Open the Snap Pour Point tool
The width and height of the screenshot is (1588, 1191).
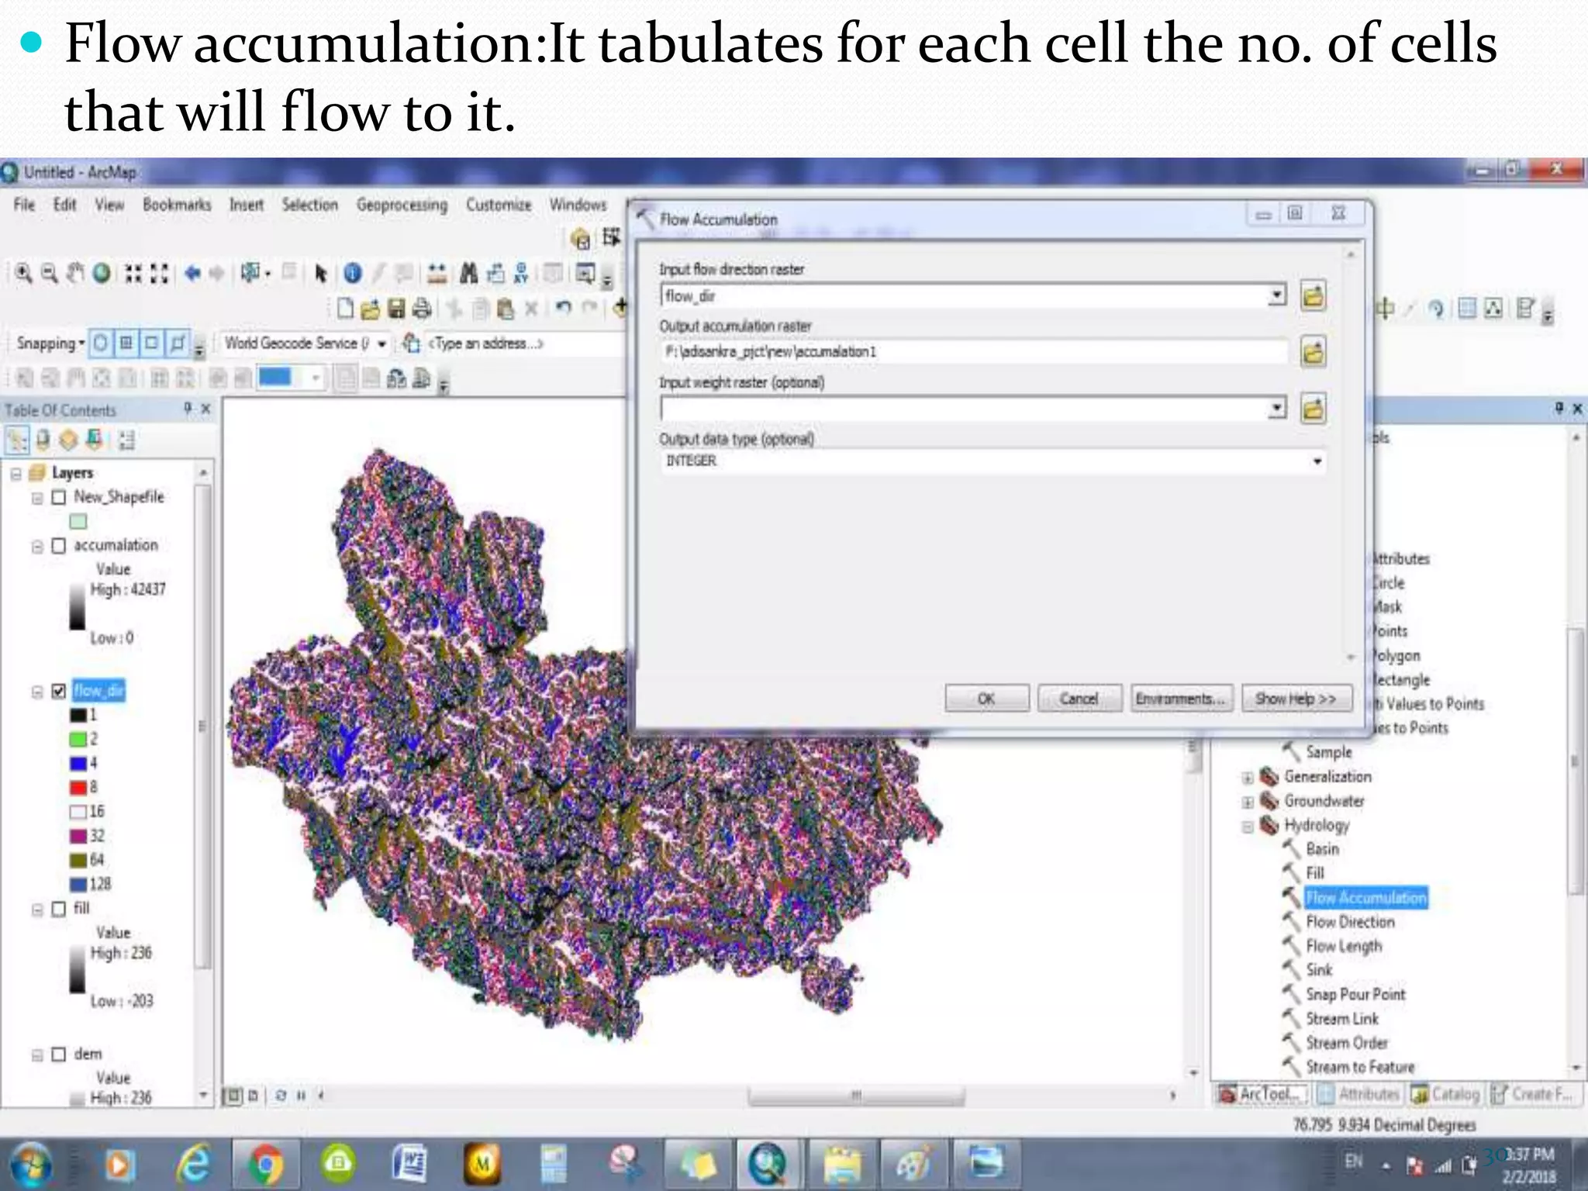[x=1355, y=994]
